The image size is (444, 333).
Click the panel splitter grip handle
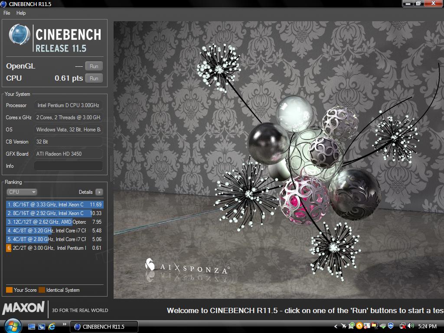(x=111, y=168)
